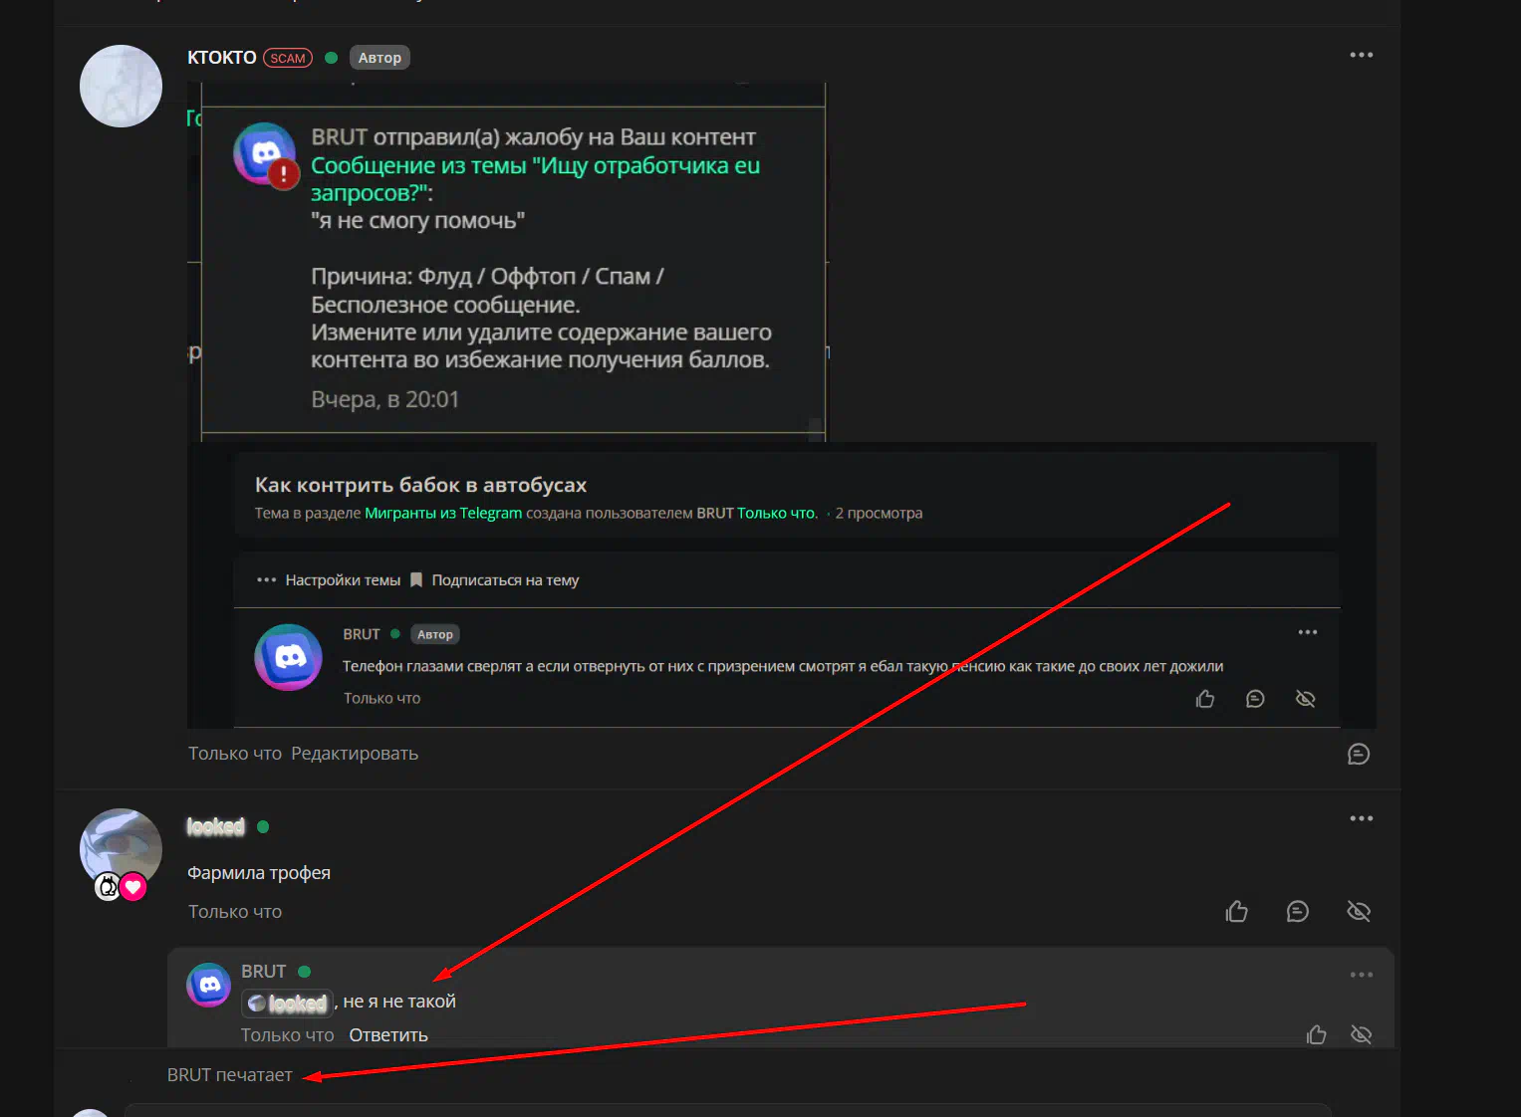Open looked's profile avatar
1521x1117 pixels.
121,849
